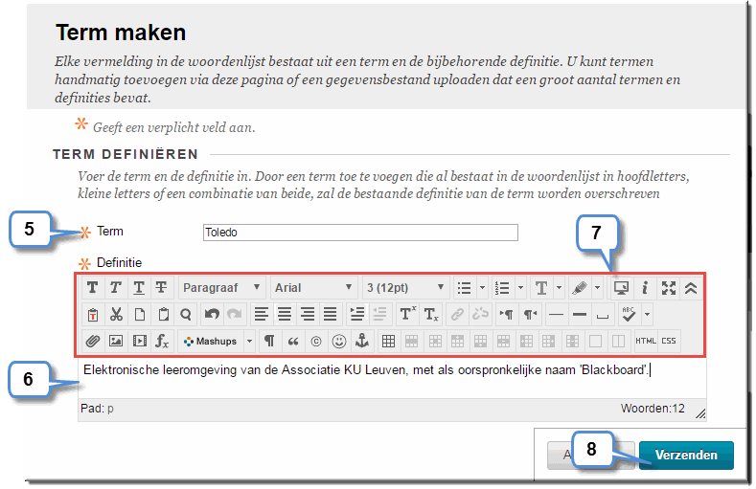756x489 pixels.
Task: Insert an anchor
Action: (x=362, y=342)
